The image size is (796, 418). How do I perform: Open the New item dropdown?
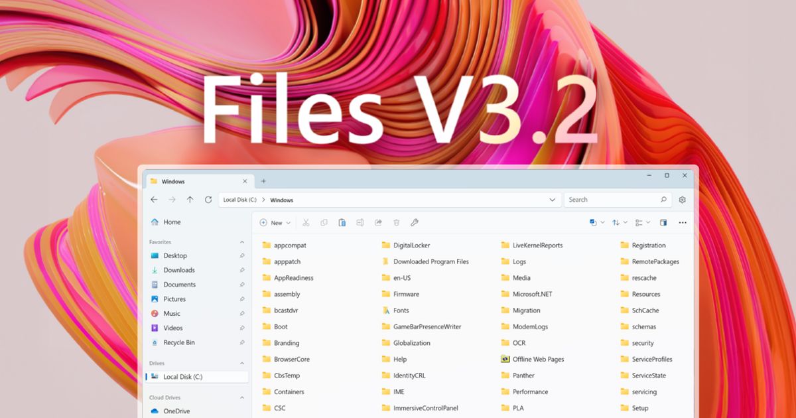275,223
